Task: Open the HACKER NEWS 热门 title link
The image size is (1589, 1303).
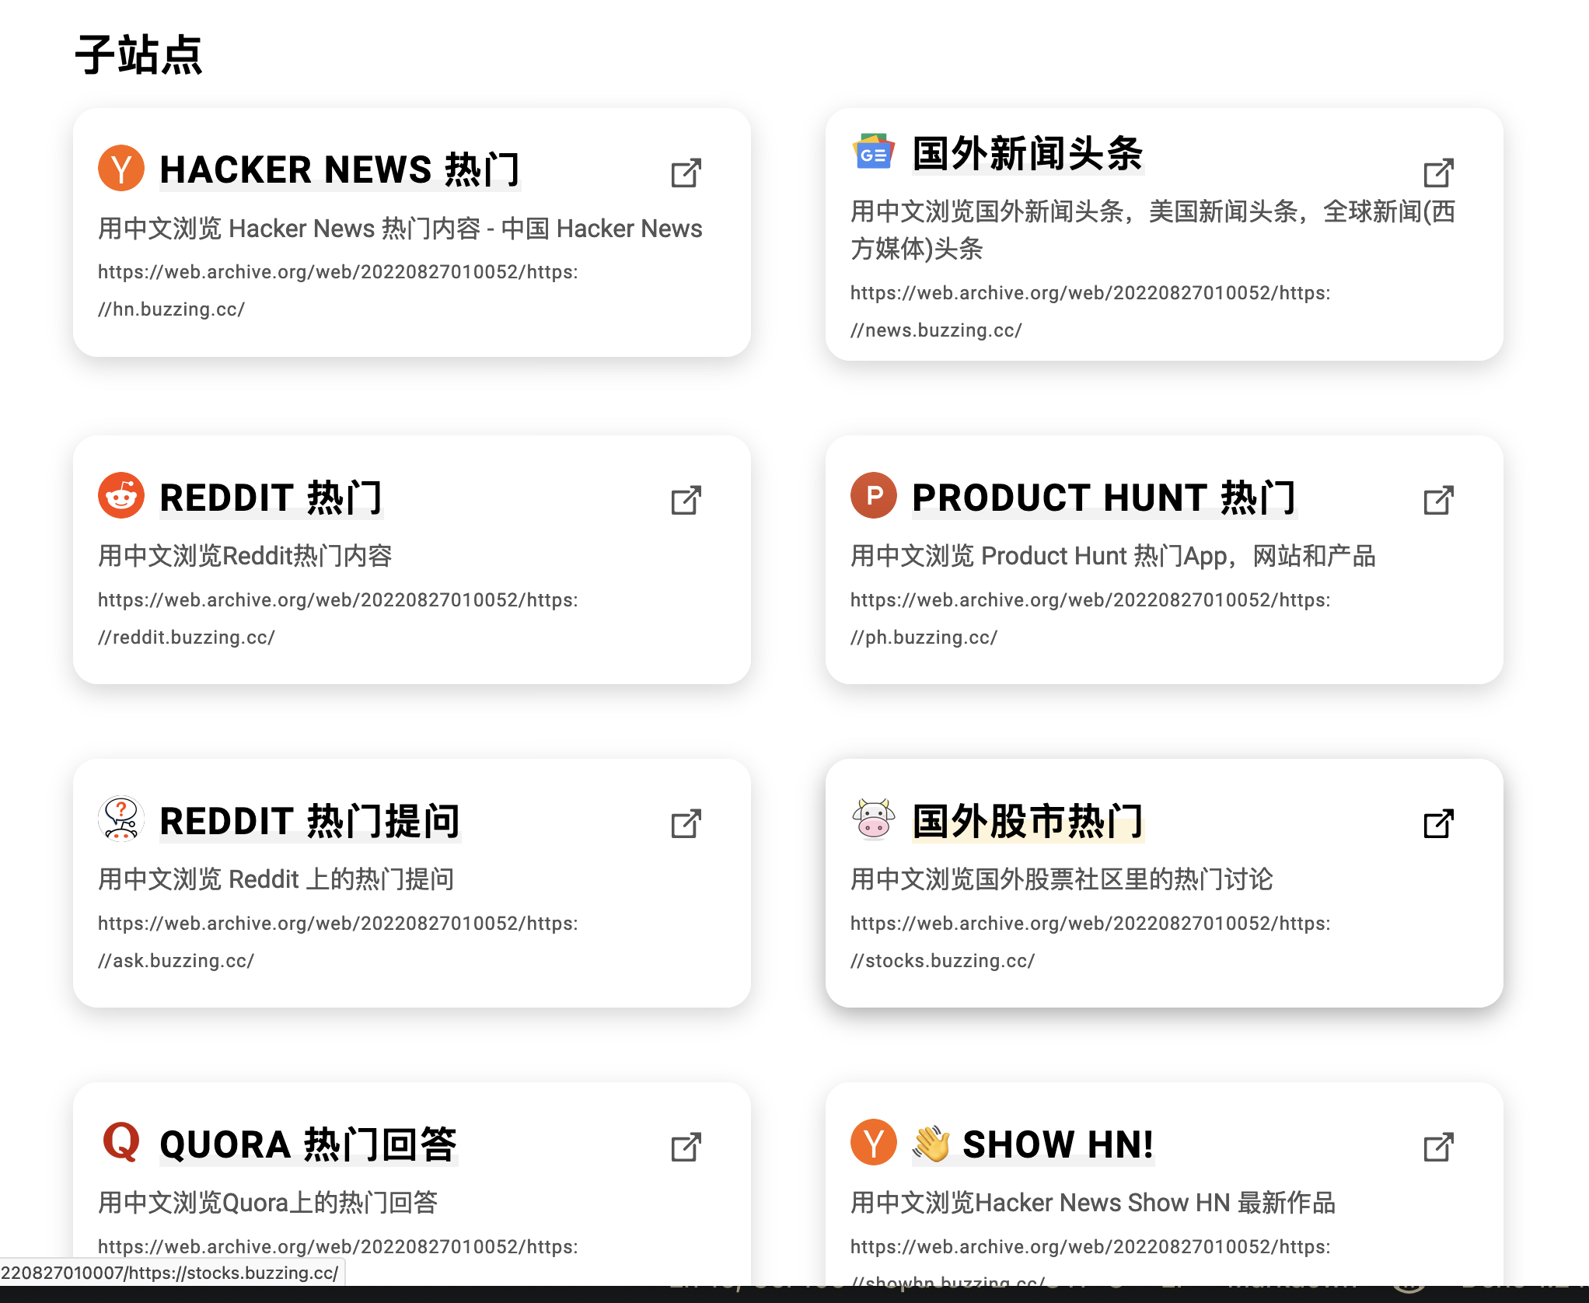Action: point(340,169)
